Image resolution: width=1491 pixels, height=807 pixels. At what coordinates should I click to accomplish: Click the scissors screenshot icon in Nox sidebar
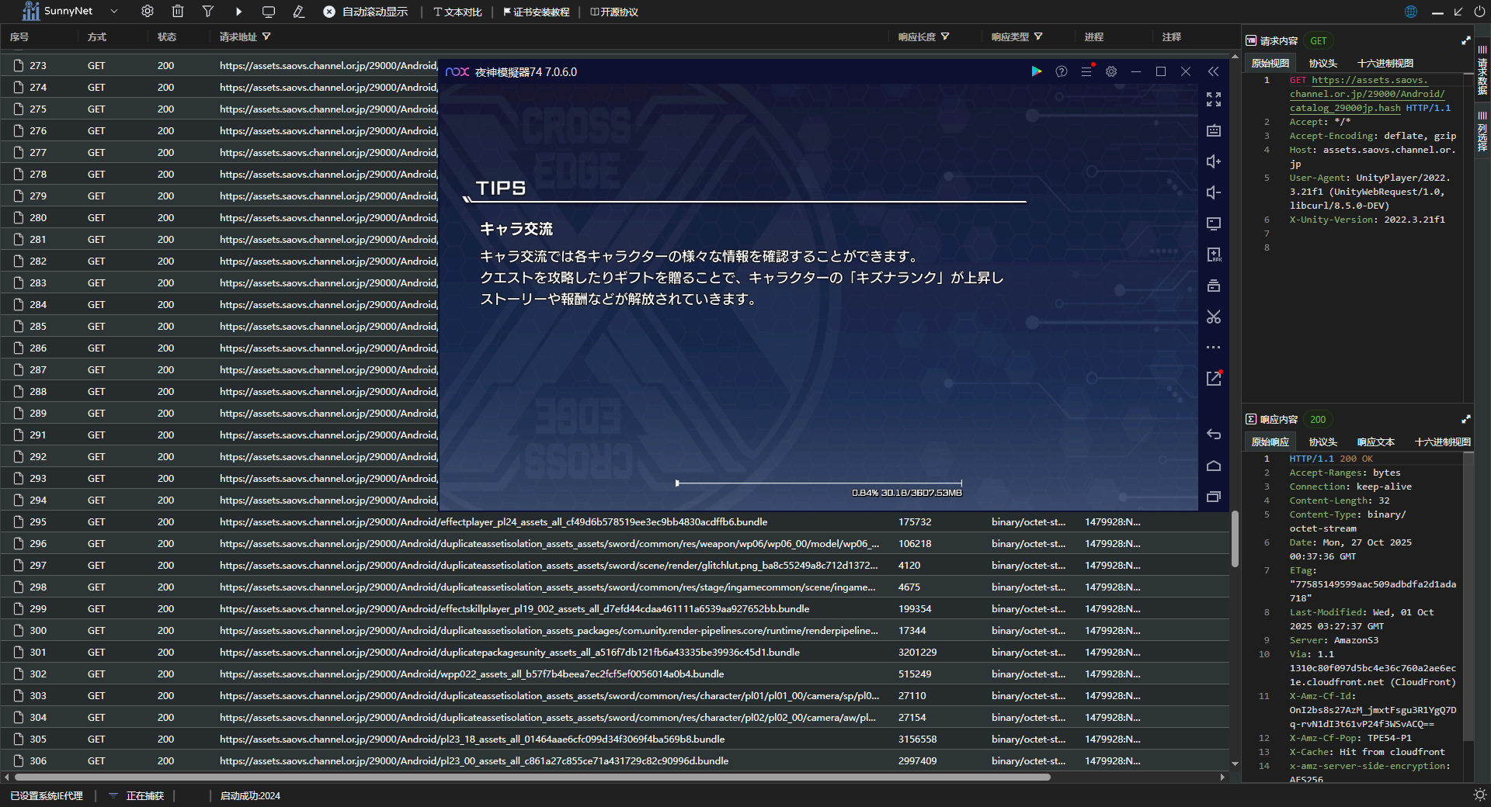click(1214, 317)
